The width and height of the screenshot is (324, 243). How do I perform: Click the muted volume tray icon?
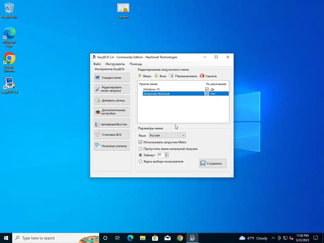(291, 238)
